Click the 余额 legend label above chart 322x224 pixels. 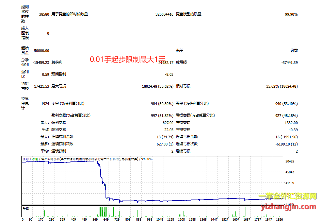tap(26, 159)
